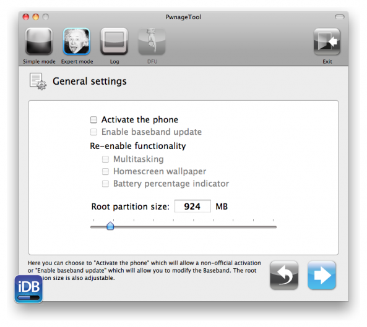The height and width of the screenshot is (327, 367).
Task: Minimize the window with the yellow button
Action: [35, 17]
